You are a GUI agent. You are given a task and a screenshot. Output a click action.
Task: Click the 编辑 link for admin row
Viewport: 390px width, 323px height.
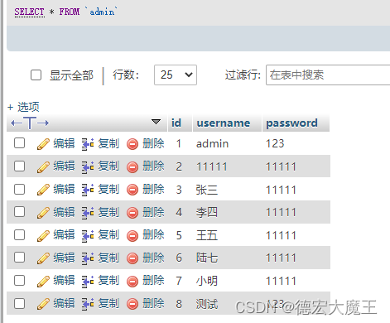tap(64, 143)
